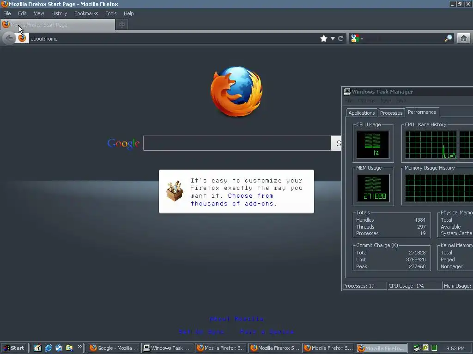473x354 pixels.
Task: Click the back arrow button in Firefox
Action: click(9, 38)
